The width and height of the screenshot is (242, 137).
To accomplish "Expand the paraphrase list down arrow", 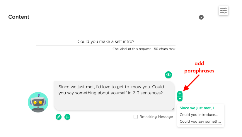I will point(180,99).
